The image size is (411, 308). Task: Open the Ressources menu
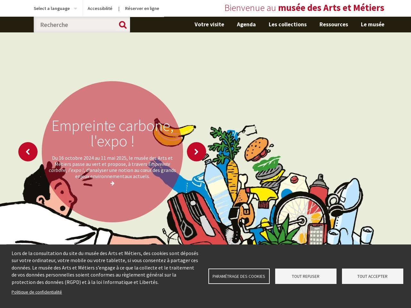click(334, 24)
